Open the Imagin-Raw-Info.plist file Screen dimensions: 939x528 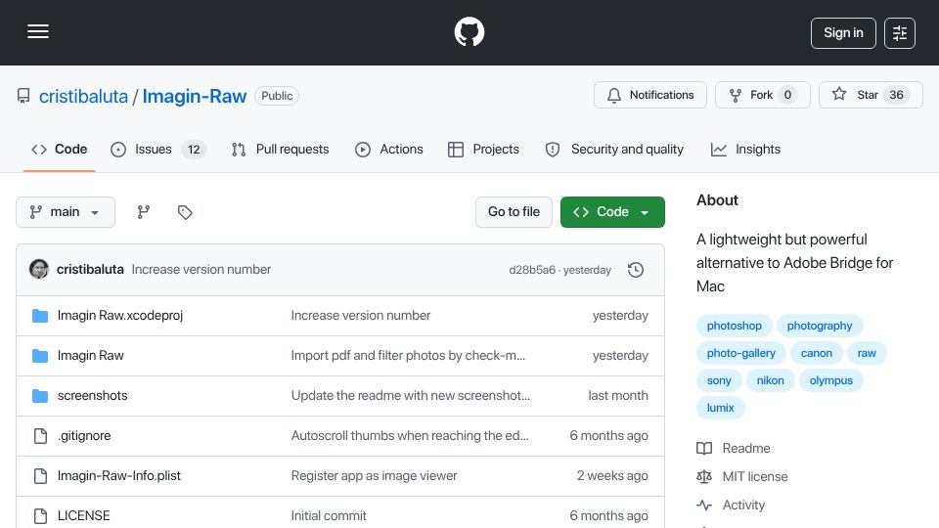pos(118,476)
